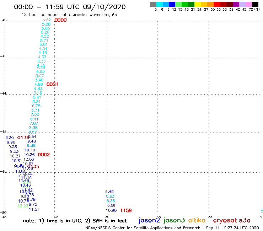Image resolution: width=263 pixels, height=231 pixels.
Task: Select the cryosat satellite legend label
Action: (225, 221)
